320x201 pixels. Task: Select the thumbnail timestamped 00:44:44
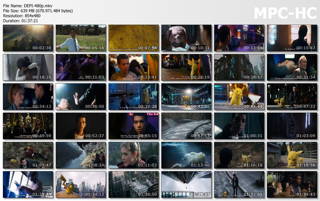(239, 97)
